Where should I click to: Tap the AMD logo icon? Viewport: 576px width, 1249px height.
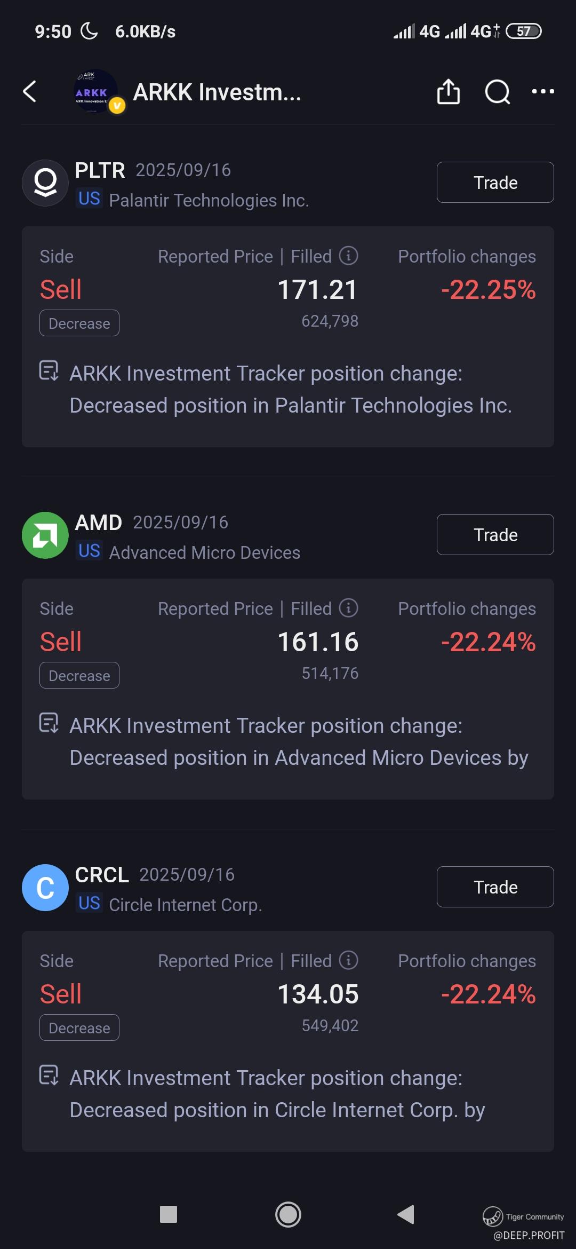pos(45,535)
